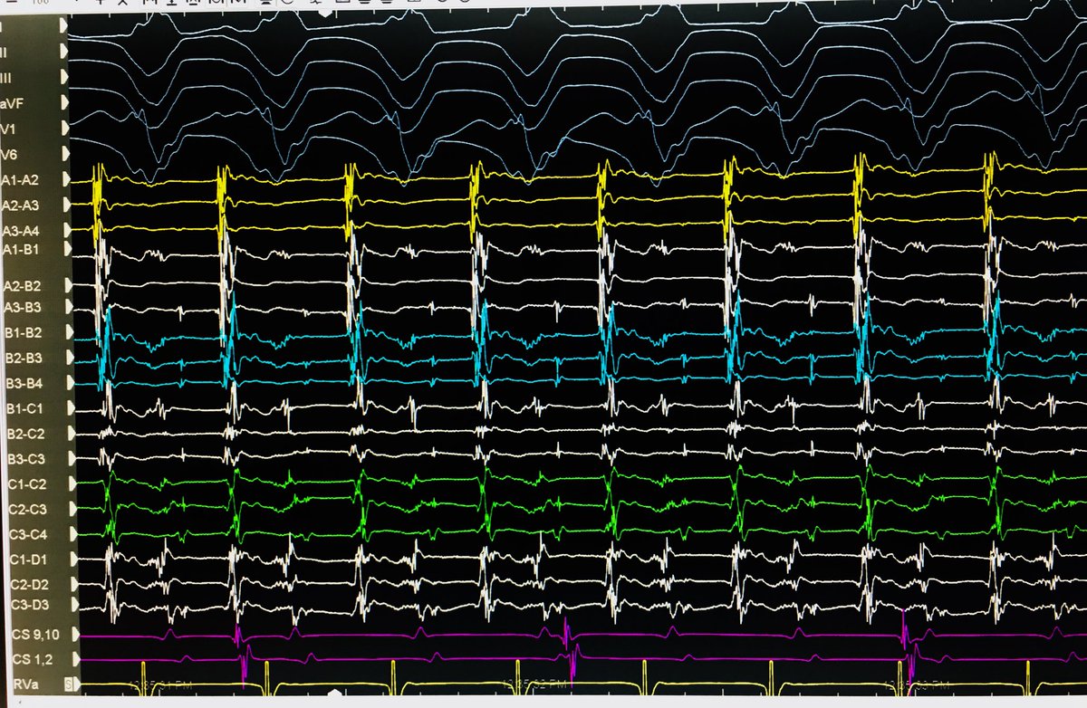Click the baseline arrow marker for V1
1087x708 pixels.
pos(65,129)
